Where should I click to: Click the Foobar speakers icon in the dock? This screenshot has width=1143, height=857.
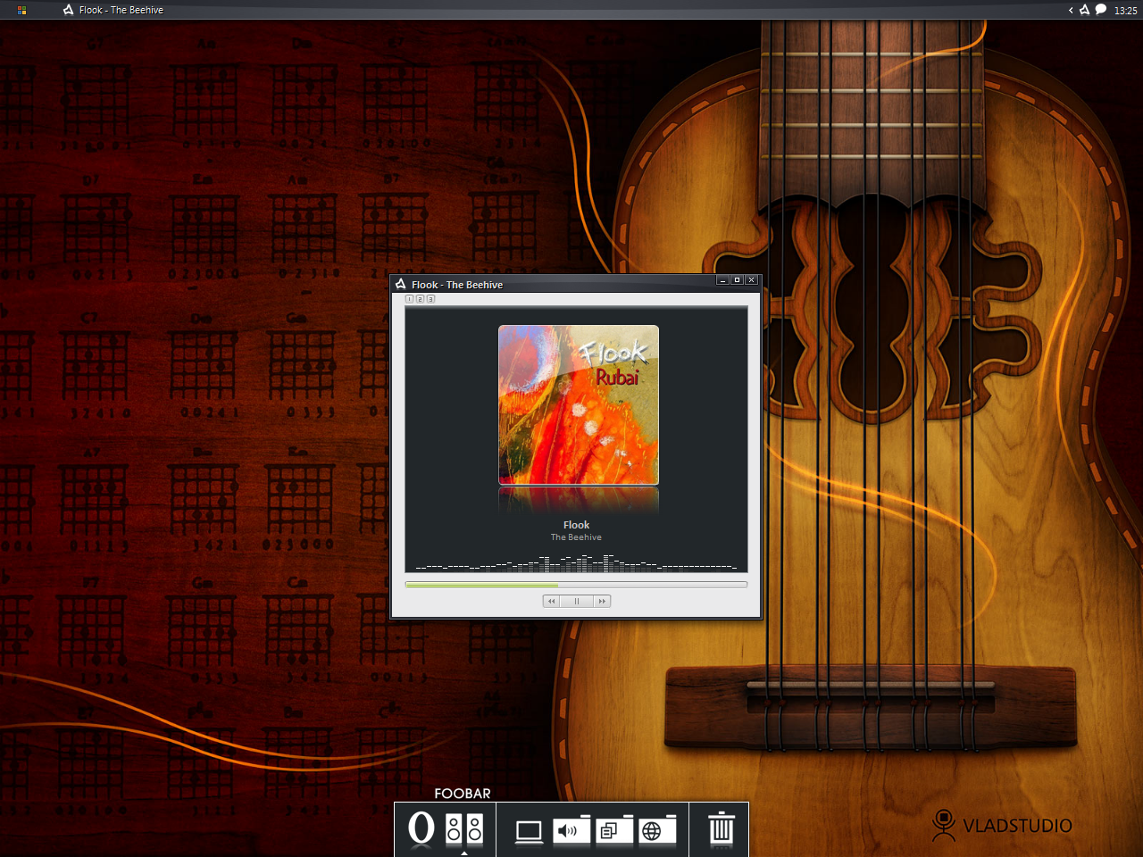click(x=464, y=829)
